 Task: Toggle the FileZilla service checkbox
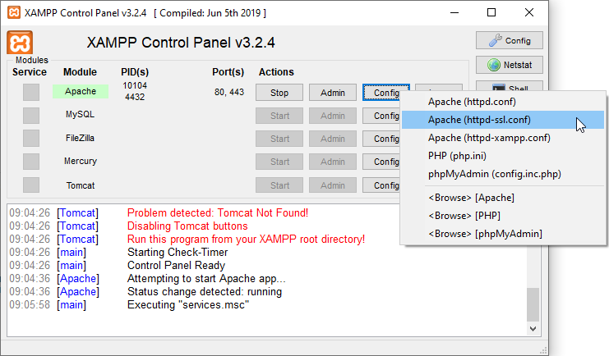[x=30, y=139]
